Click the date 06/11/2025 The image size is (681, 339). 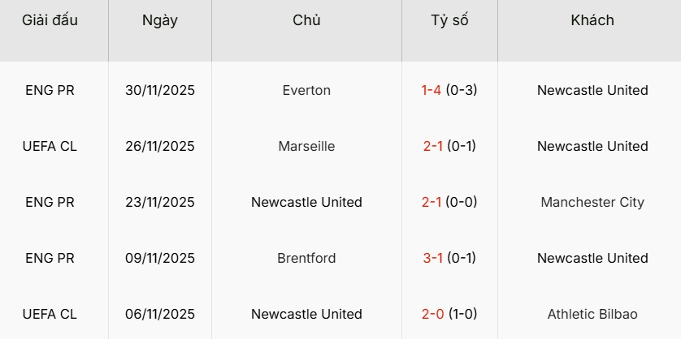(160, 314)
